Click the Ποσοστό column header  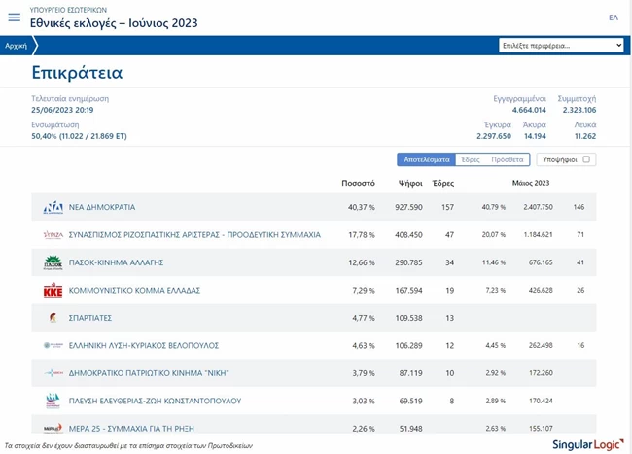click(x=359, y=183)
